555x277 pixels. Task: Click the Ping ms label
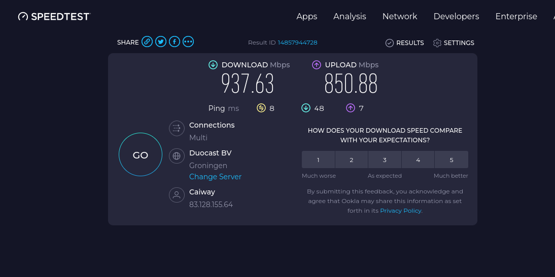(224, 108)
